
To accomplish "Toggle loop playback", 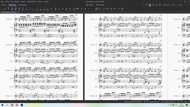I will tap(153, 5).
